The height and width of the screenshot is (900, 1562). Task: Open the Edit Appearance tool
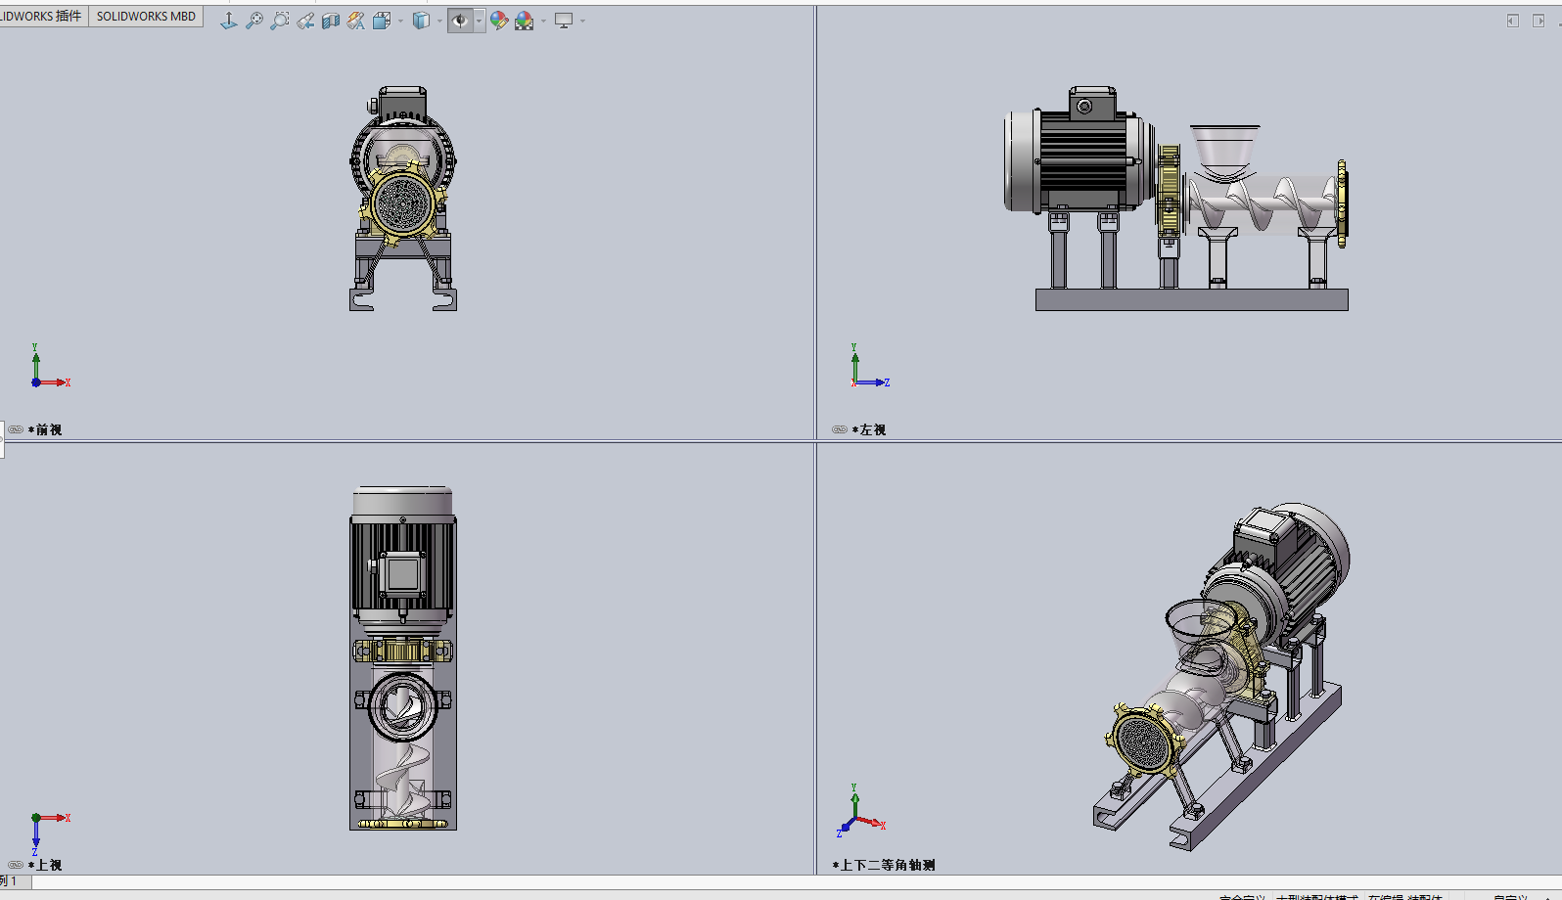(x=499, y=21)
